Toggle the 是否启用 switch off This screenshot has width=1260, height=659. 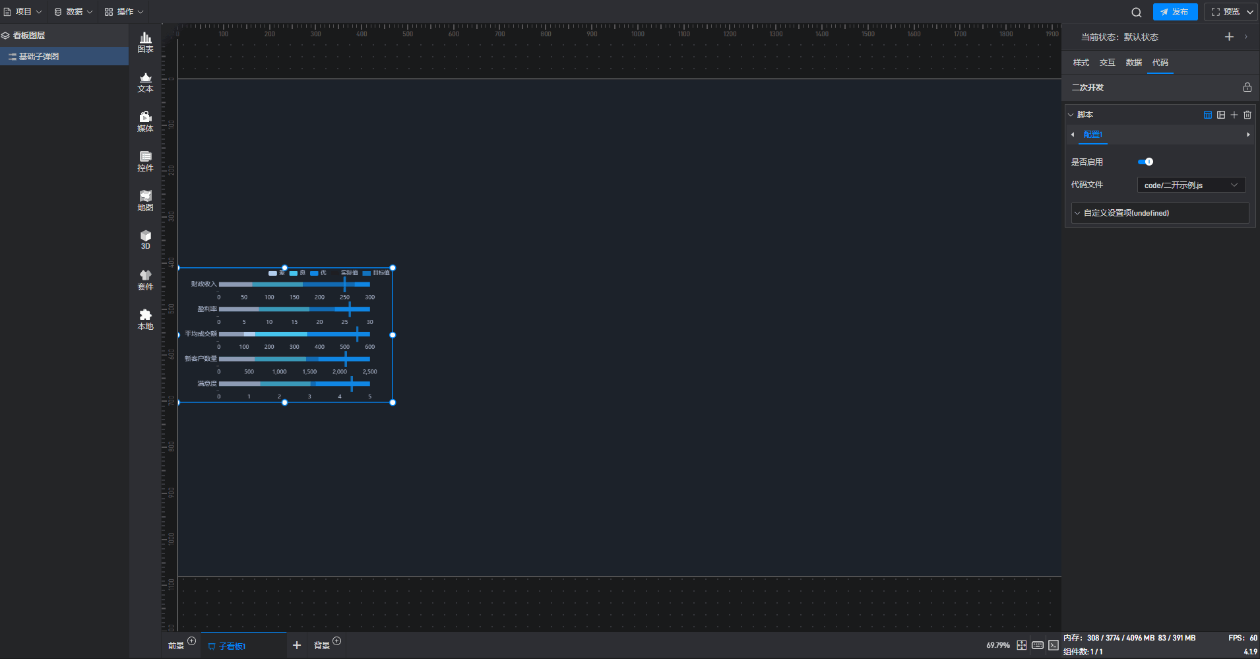1146,162
